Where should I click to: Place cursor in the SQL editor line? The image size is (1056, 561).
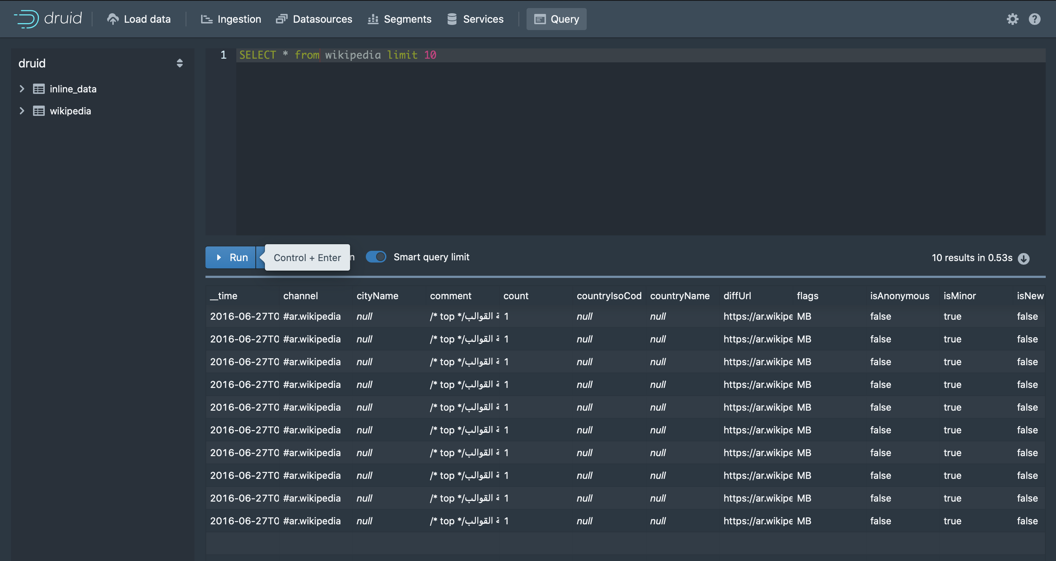492,55
